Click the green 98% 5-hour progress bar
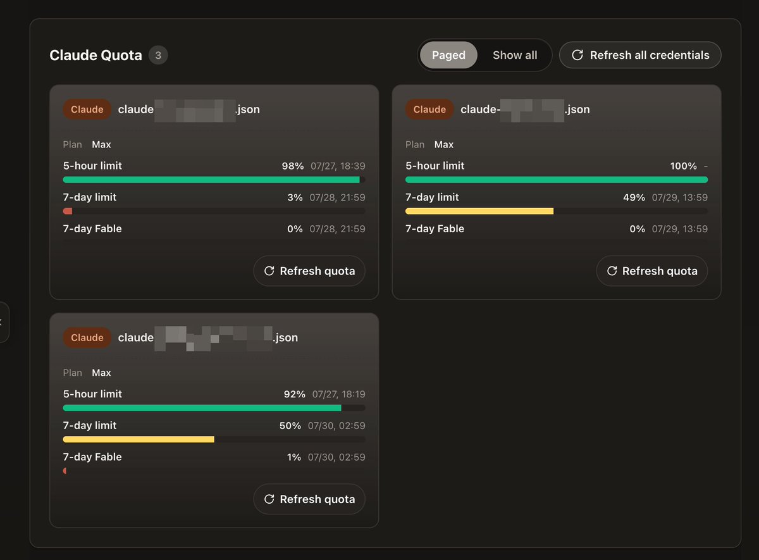Image resolution: width=759 pixels, height=560 pixels. click(x=211, y=180)
